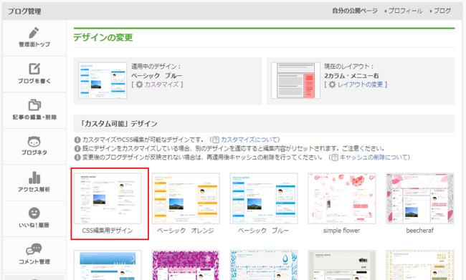Image resolution: width=466 pixels, height=280 pixels.
Task: Click the current 2-column layout diagram thumbnail
Action: pos(295,80)
